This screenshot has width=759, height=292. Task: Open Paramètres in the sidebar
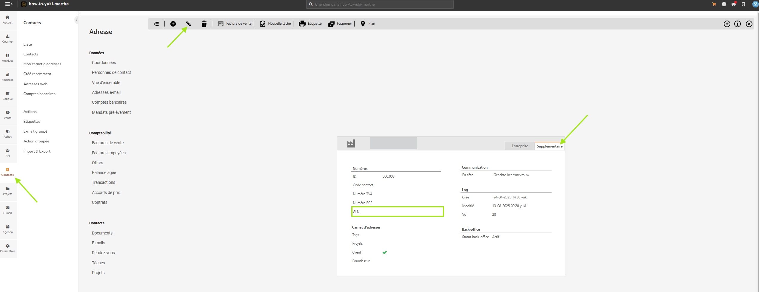pyautogui.click(x=7, y=248)
